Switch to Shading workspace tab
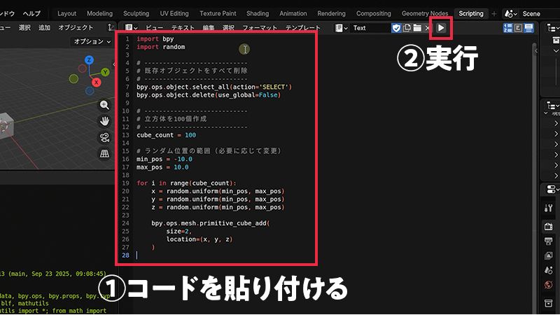This screenshot has height=315, width=560. pyautogui.click(x=258, y=13)
